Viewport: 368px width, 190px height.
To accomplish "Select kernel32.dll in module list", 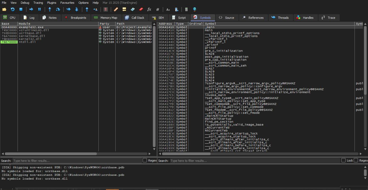I will click(30, 39).
